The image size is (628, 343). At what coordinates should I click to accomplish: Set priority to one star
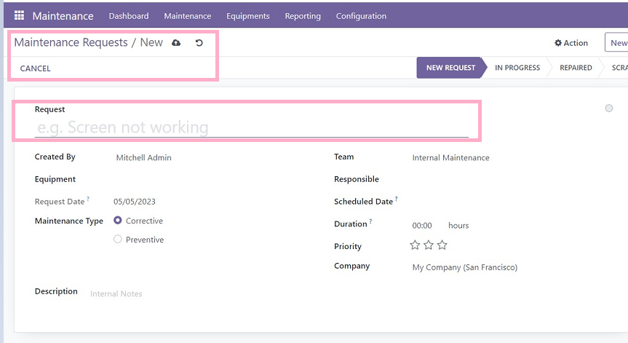coord(415,245)
